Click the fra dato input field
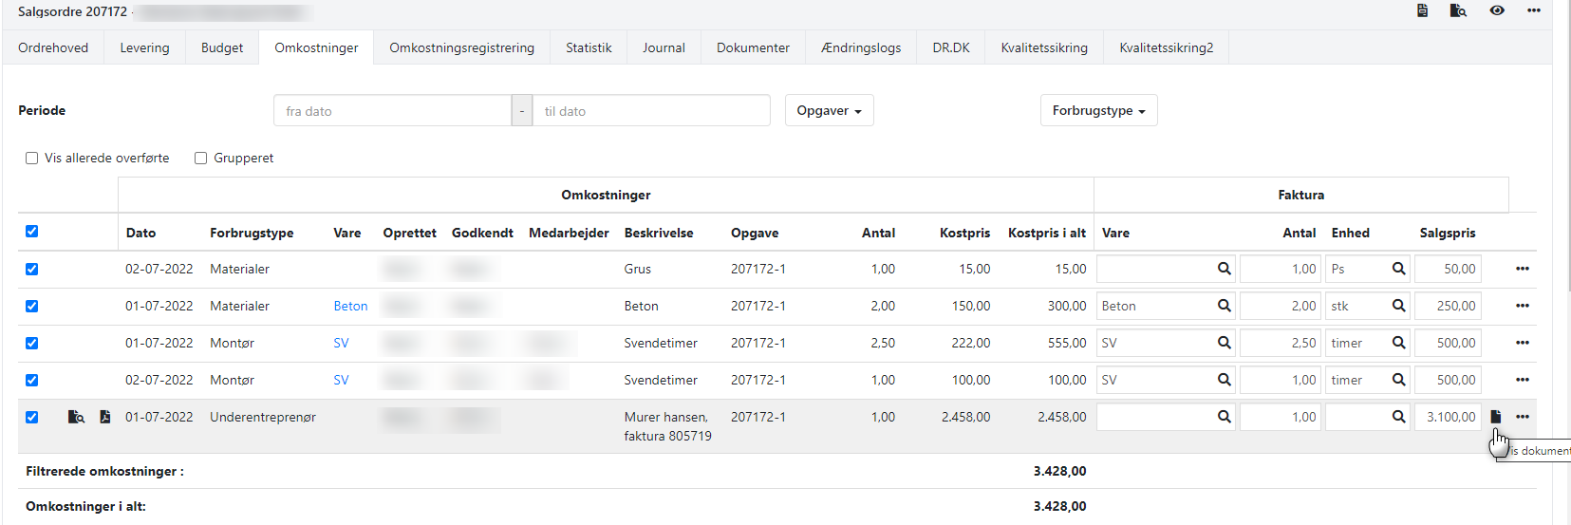The height and width of the screenshot is (525, 1571). point(392,111)
